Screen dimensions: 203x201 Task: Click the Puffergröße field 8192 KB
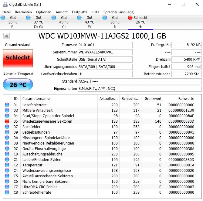(187, 45)
